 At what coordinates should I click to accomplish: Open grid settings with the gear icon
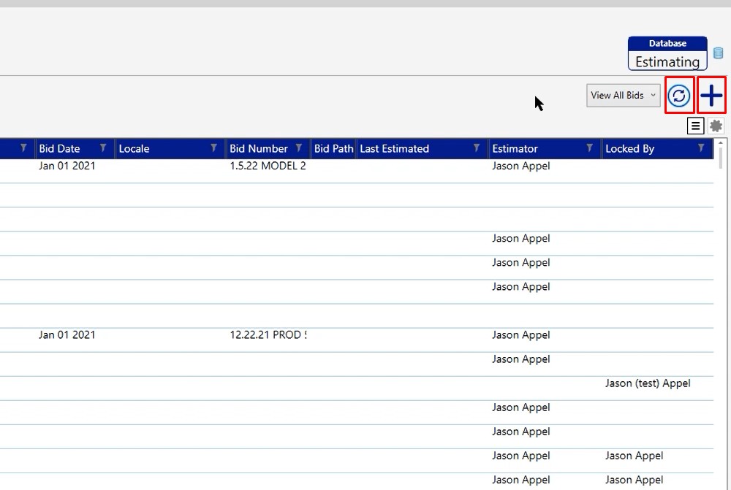tap(716, 126)
